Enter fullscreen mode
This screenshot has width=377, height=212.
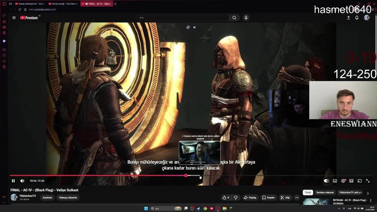368,181
